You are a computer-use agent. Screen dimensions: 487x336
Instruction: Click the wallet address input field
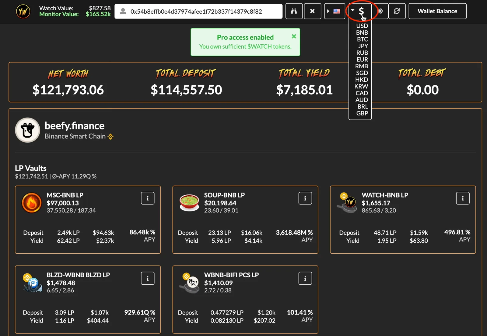coord(198,11)
